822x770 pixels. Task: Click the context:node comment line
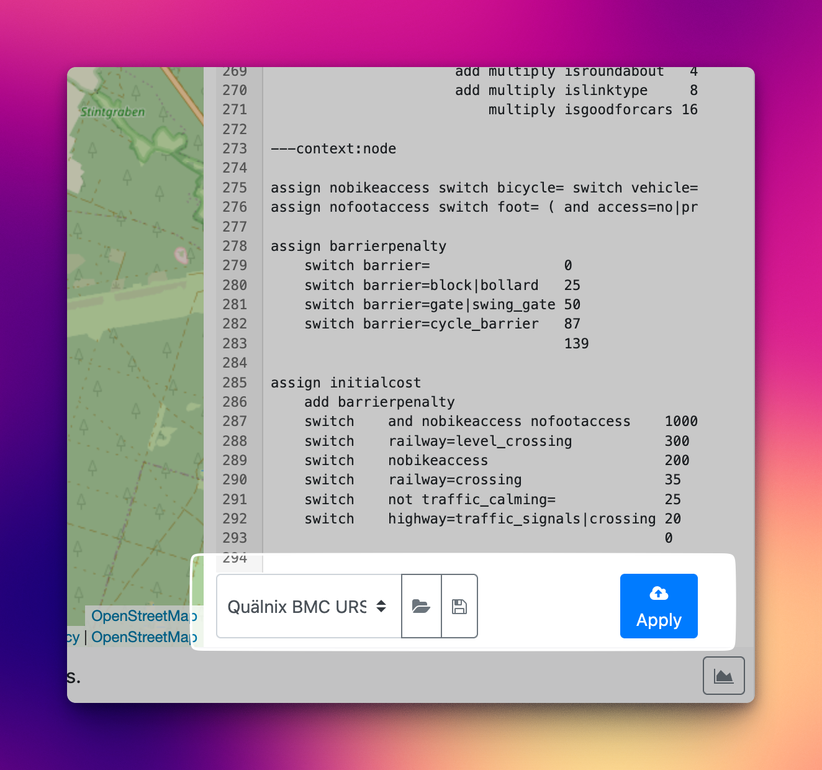pyautogui.click(x=333, y=148)
